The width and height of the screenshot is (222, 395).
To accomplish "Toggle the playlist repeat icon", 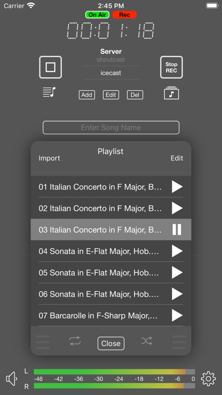I will pyautogui.click(x=75, y=341).
